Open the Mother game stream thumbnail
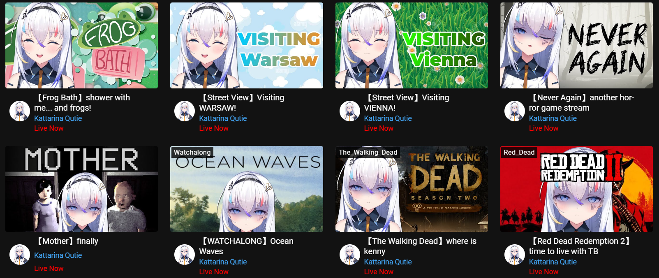 81,189
